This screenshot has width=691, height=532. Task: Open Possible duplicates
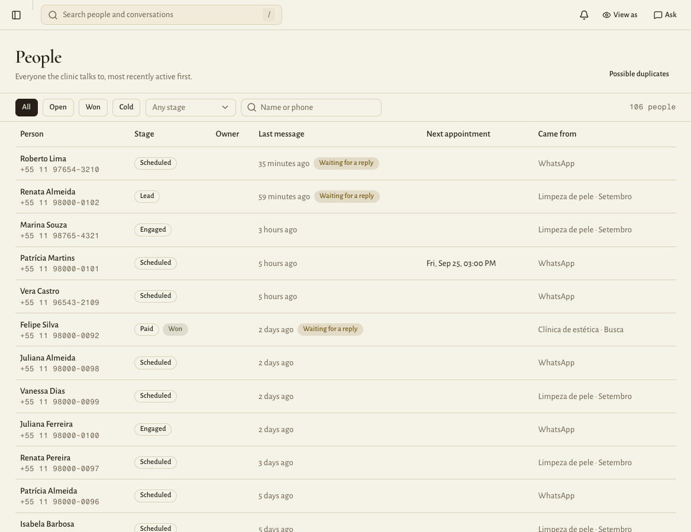pos(638,74)
